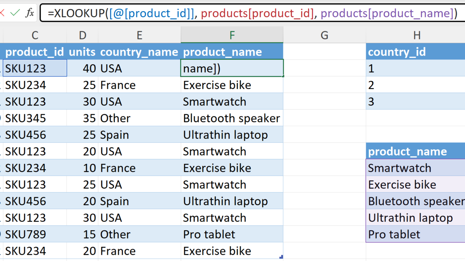The image size is (465, 261).
Task: Select the Spain cell beside SKU456 with 25 units
Action: tap(139, 135)
